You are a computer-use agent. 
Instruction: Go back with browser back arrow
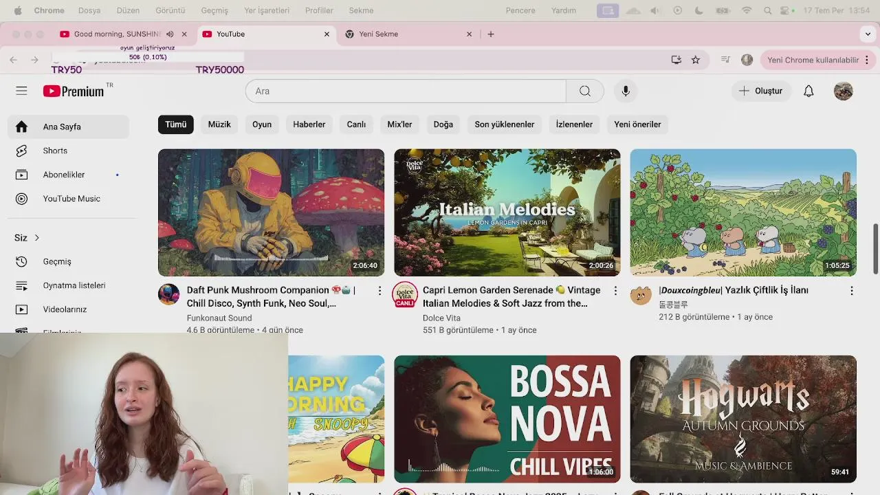tap(13, 60)
